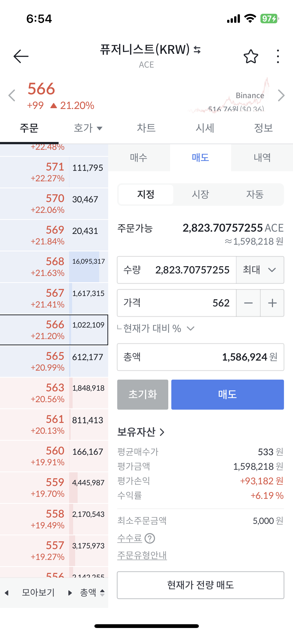Viewport: 293px width, 634px height.
Task: Switch order type to 시장
Action: [x=200, y=195]
